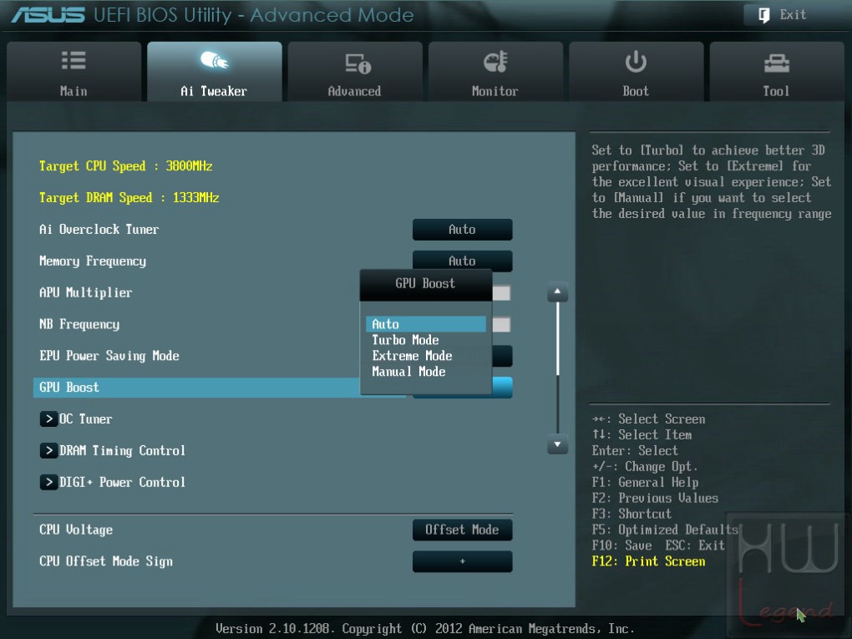Click the APU Multiplier input field

coord(501,293)
